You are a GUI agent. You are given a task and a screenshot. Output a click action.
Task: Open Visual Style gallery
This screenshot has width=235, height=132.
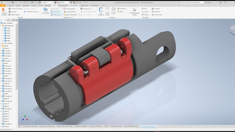(x=45, y=11)
